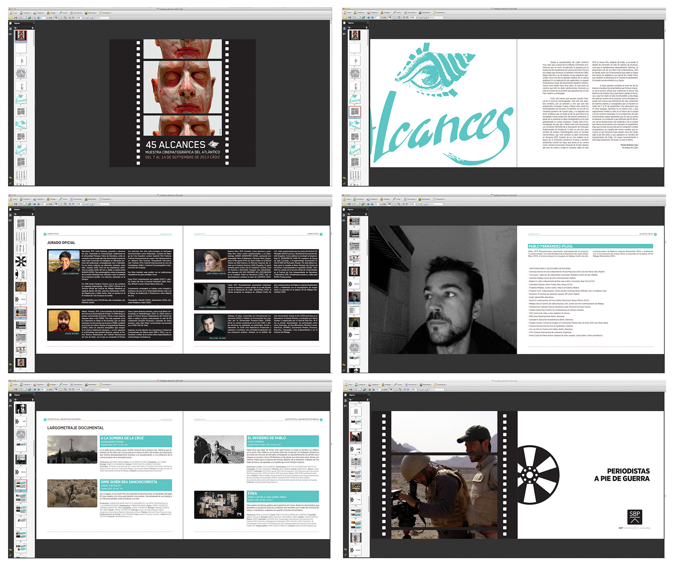
Task: Expand the 125% zoom dropdown in the cover window
Action: pyautogui.click(x=82, y=18)
